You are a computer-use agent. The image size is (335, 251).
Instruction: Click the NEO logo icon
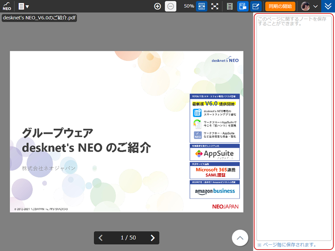pyautogui.click(x=7, y=6)
